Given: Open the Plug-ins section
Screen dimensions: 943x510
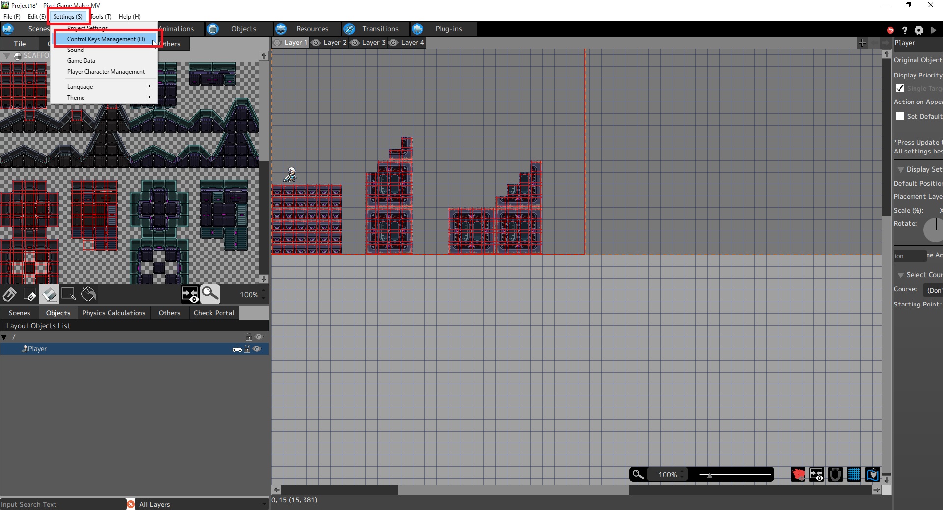Looking at the screenshot, I should click(x=444, y=29).
